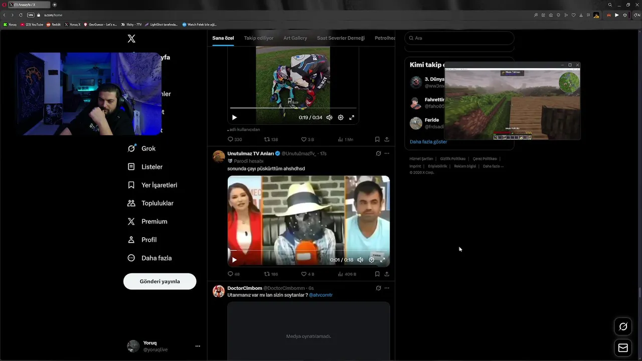Open the Yoruq account switcher dots
Image resolution: width=642 pixels, height=361 pixels.
(x=198, y=346)
